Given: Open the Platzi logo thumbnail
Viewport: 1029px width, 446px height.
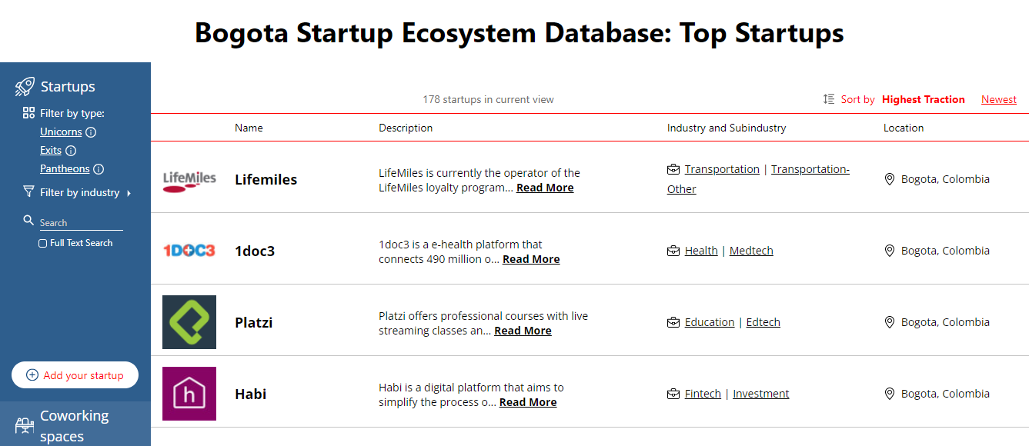Looking at the screenshot, I should click(189, 322).
